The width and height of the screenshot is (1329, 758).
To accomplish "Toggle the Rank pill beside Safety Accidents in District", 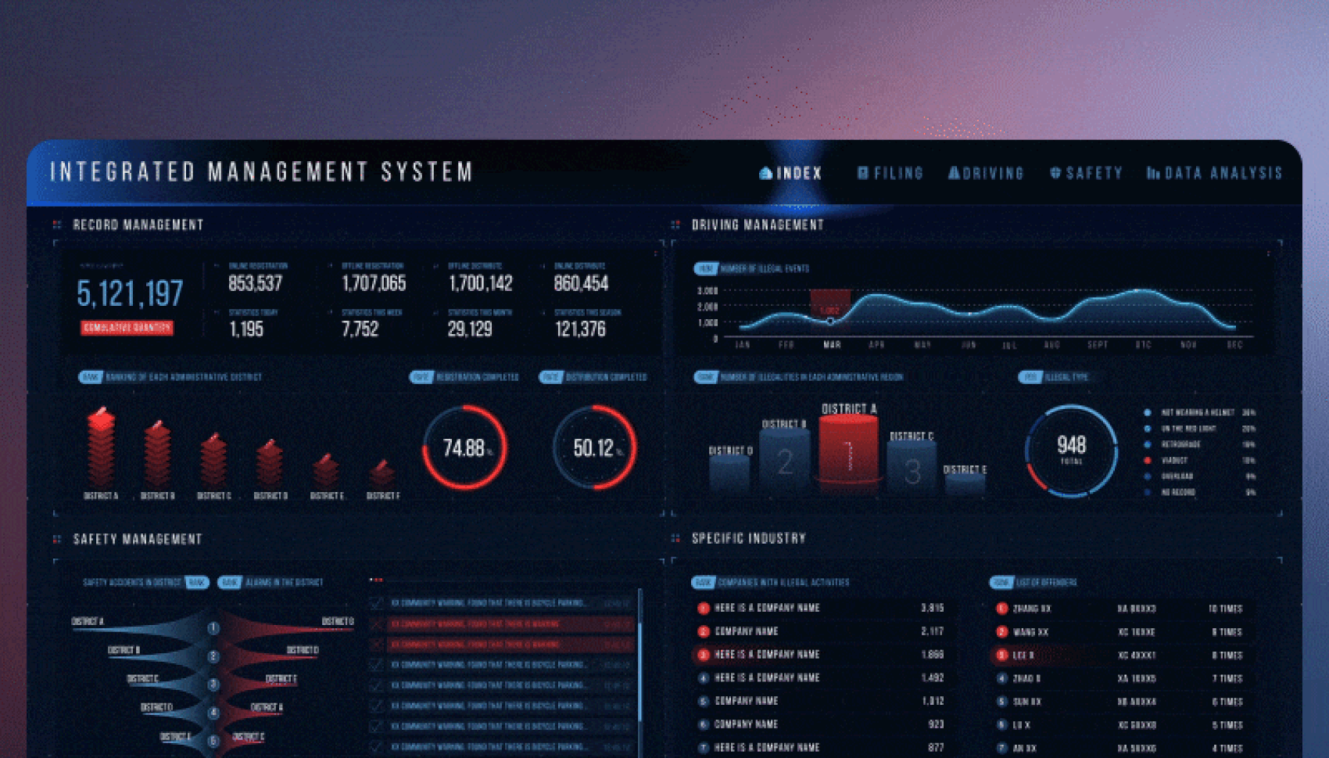I will 197,582.
